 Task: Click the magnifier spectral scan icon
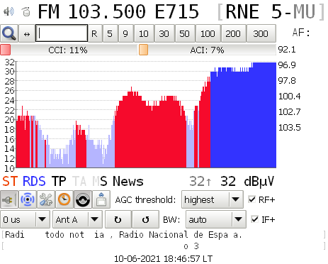(x=9, y=33)
